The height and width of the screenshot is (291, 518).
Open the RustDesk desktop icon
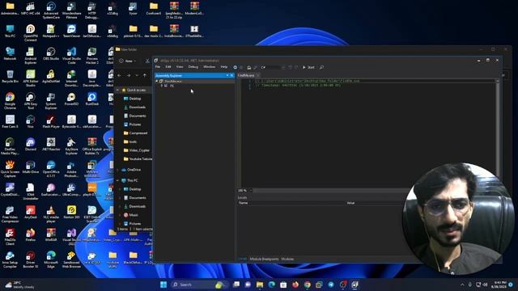(91, 99)
